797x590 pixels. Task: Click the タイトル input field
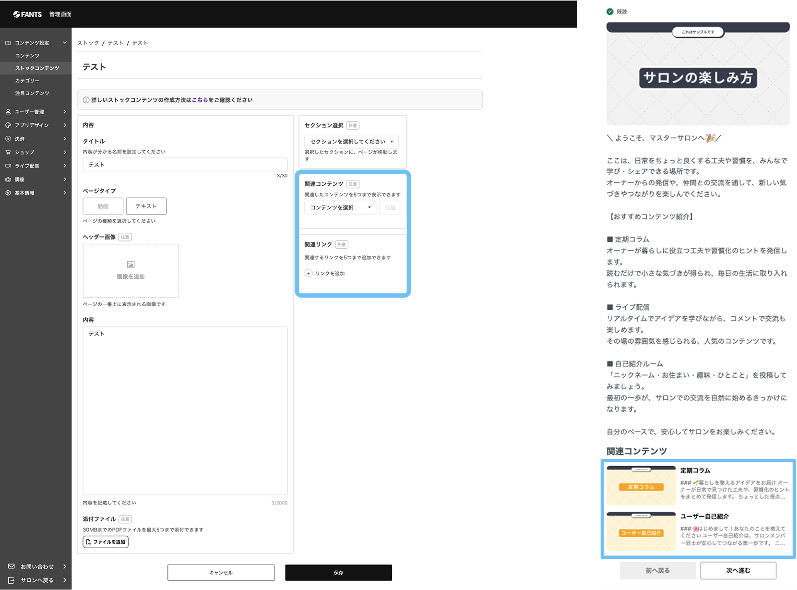[185, 164]
